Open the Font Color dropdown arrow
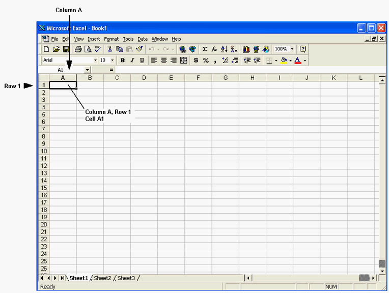Image resolution: width=389 pixels, height=293 pixels. pyautogui.click(x=305, y=61)
